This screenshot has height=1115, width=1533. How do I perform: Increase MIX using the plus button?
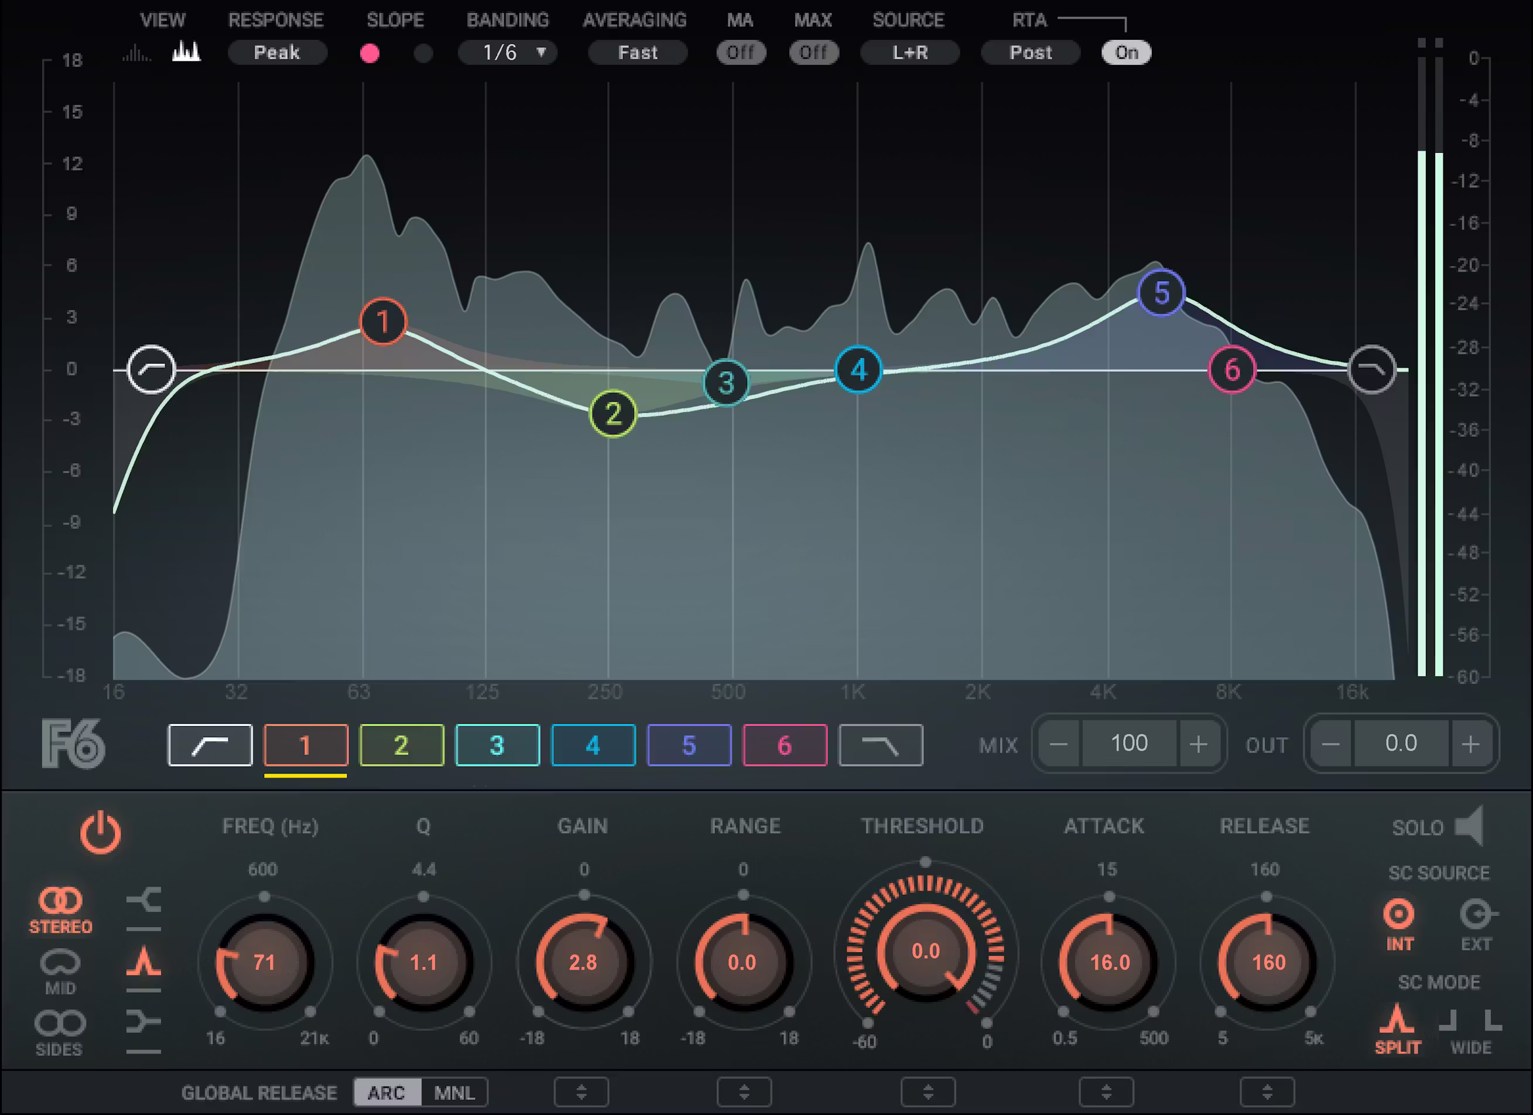pos(1199,744)
